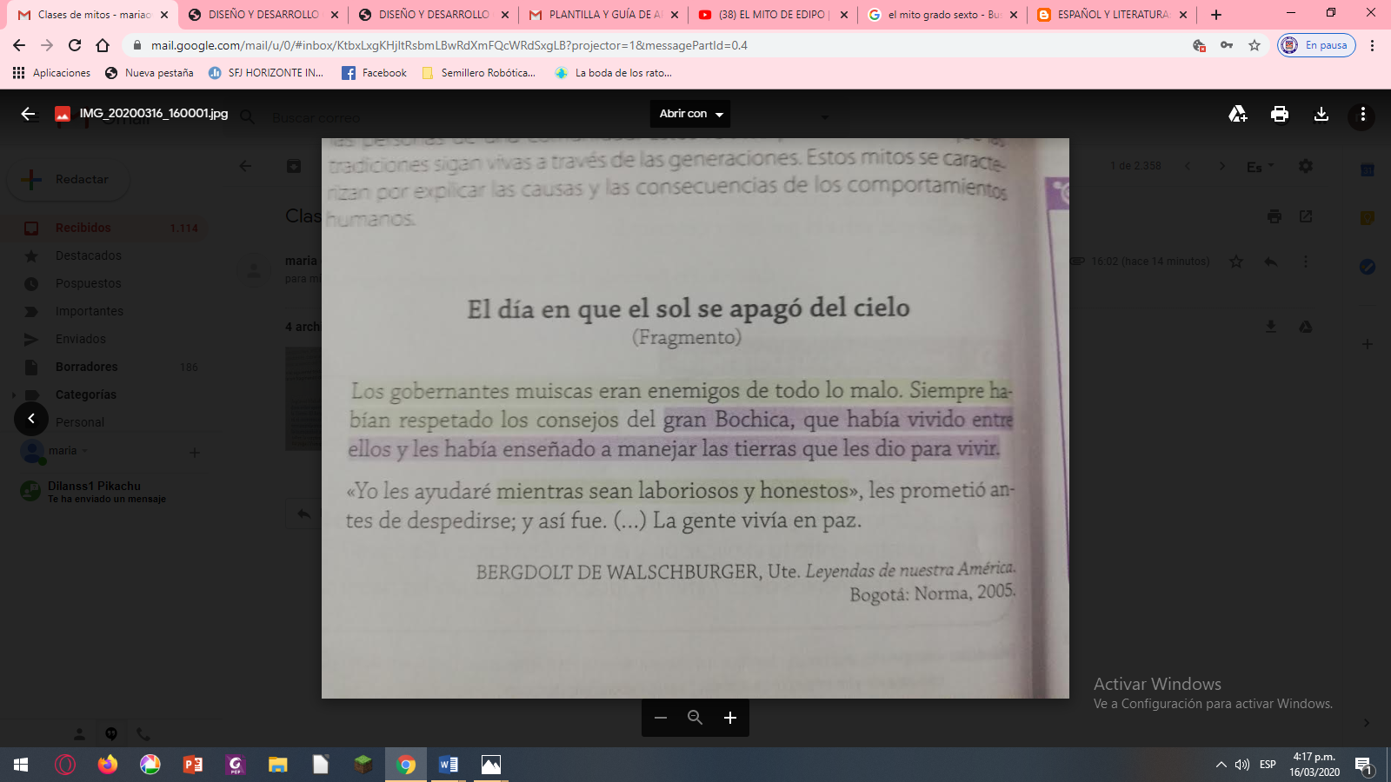Launch Opera from the taskbar
This screenshot has width=1391, height=782.
point(65,765)
